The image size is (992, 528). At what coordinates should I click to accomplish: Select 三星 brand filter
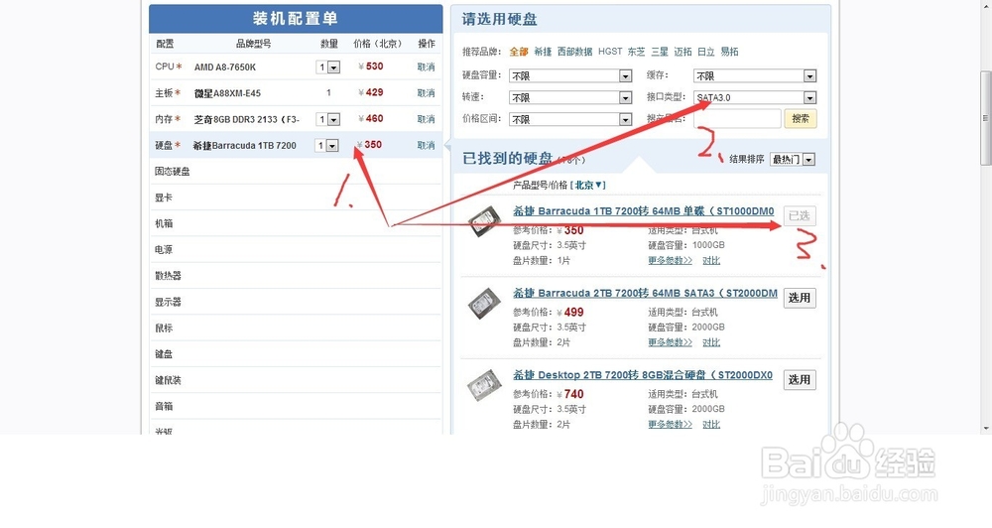[660, 52]
